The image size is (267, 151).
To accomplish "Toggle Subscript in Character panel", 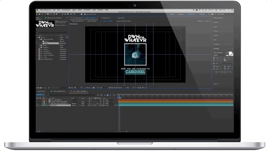I will click(230, 72).
